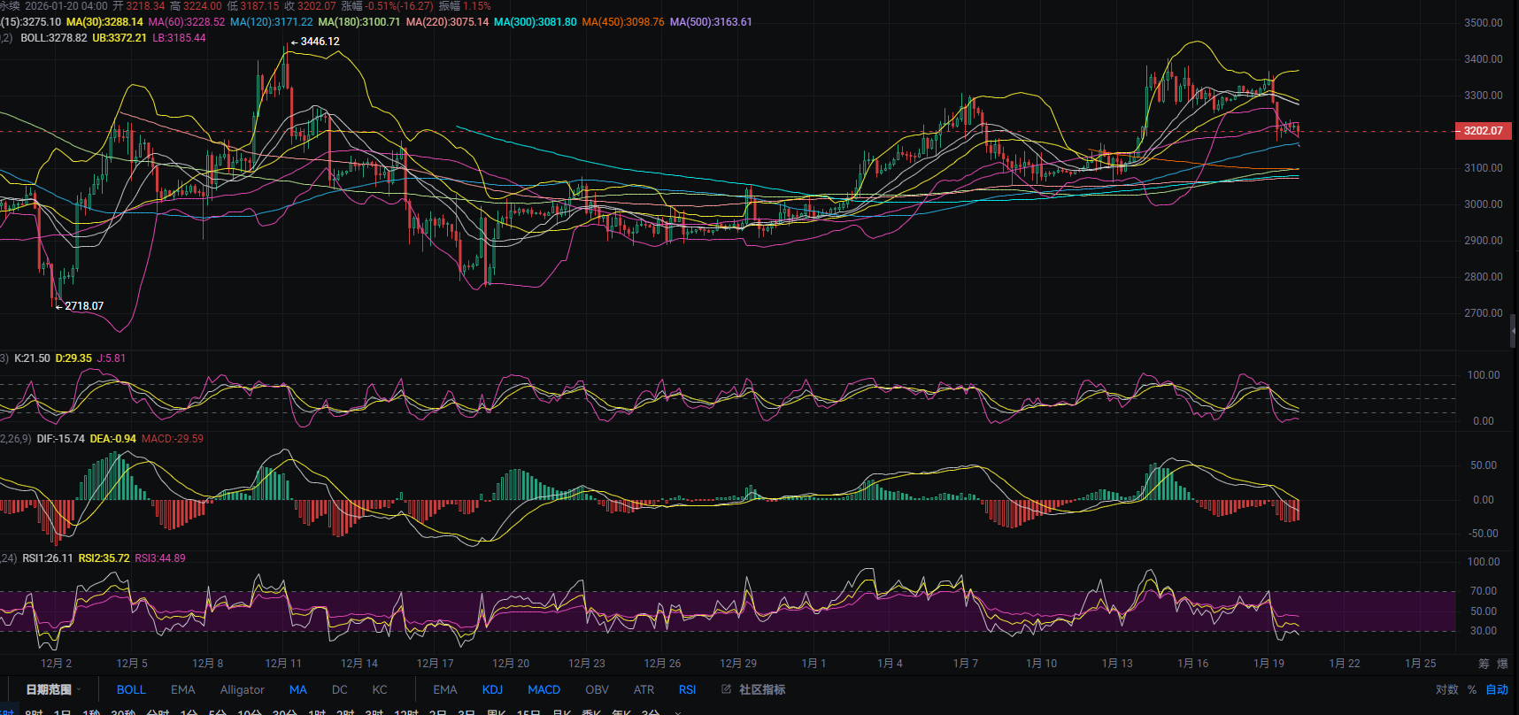Turn on the KC indicator
1519x715 pixels.
(380, 689)
